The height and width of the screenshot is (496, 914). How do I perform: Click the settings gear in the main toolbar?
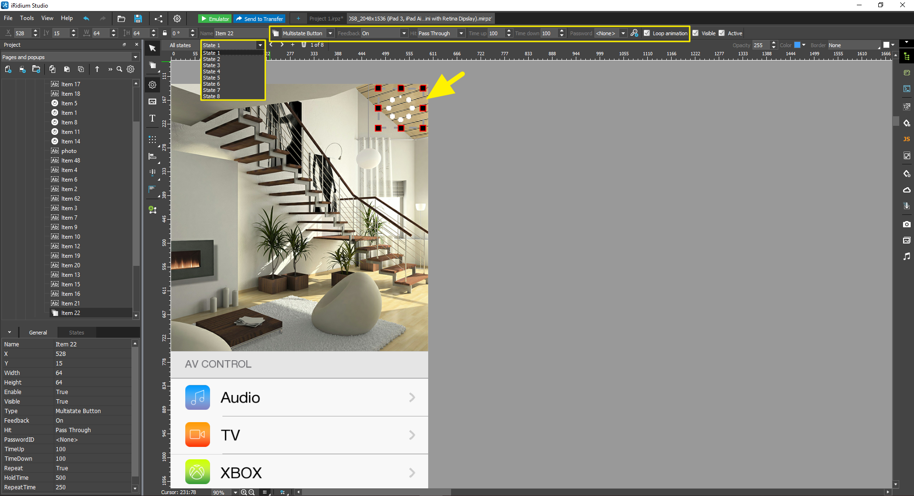pyautogui.click(x=177, y=18)
